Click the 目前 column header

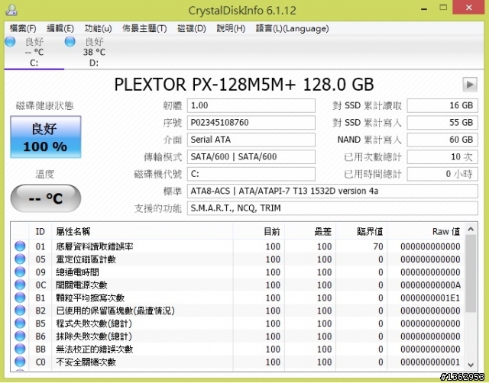[x=258, y=232]
